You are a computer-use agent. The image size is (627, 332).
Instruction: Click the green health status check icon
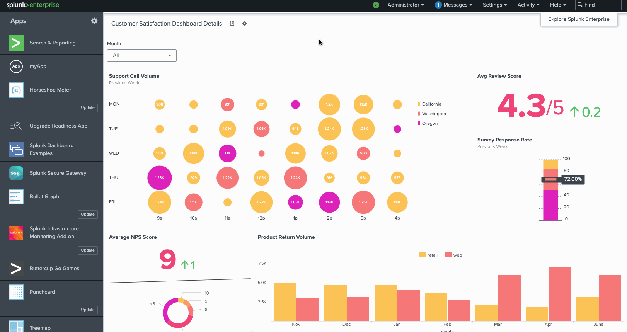[376, 5]
